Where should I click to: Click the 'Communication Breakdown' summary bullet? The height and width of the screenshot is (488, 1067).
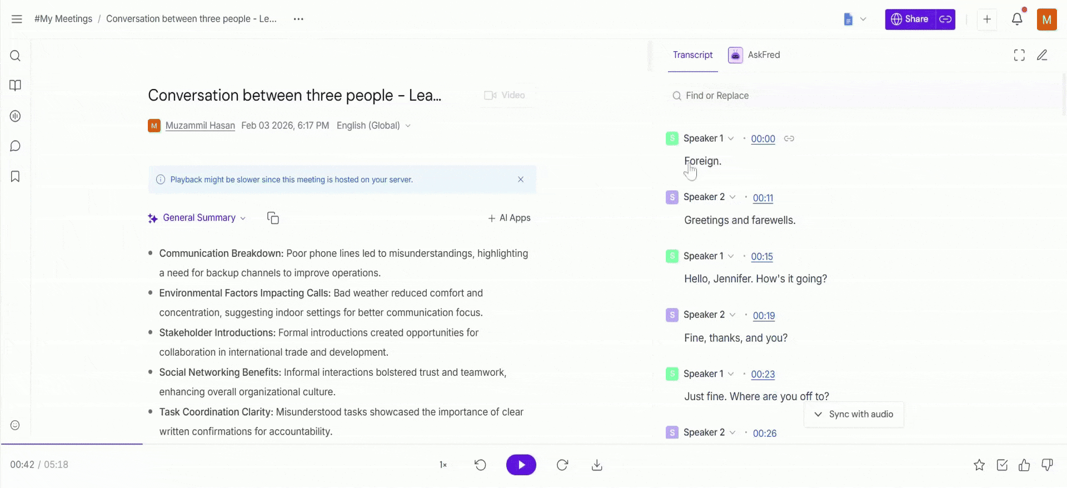coord(343,263)
